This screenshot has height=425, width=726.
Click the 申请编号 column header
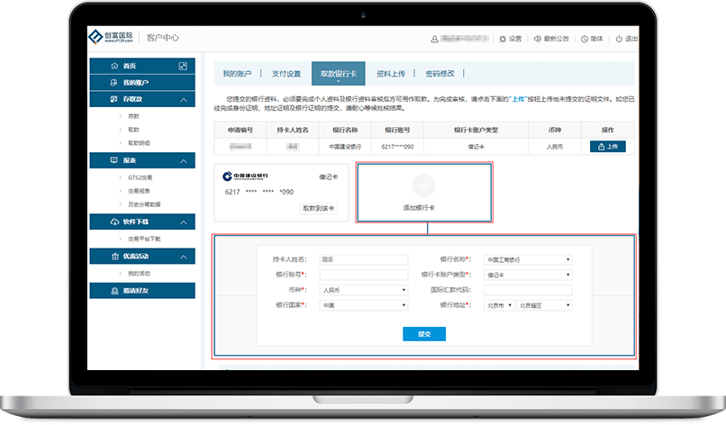click(240, 130)
